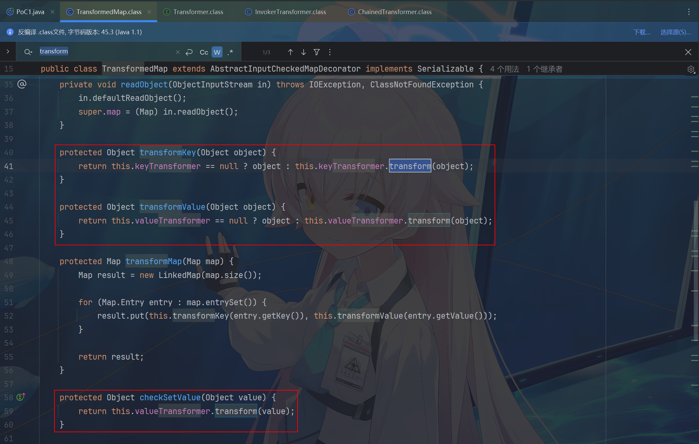Viewport: 699px width, 444px height.
Task: Click the decompiled class info icon
Action: (10, 32)
